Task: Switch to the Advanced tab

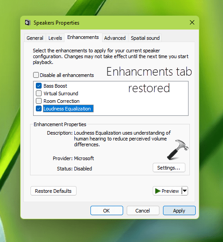Action: (115, 38)
